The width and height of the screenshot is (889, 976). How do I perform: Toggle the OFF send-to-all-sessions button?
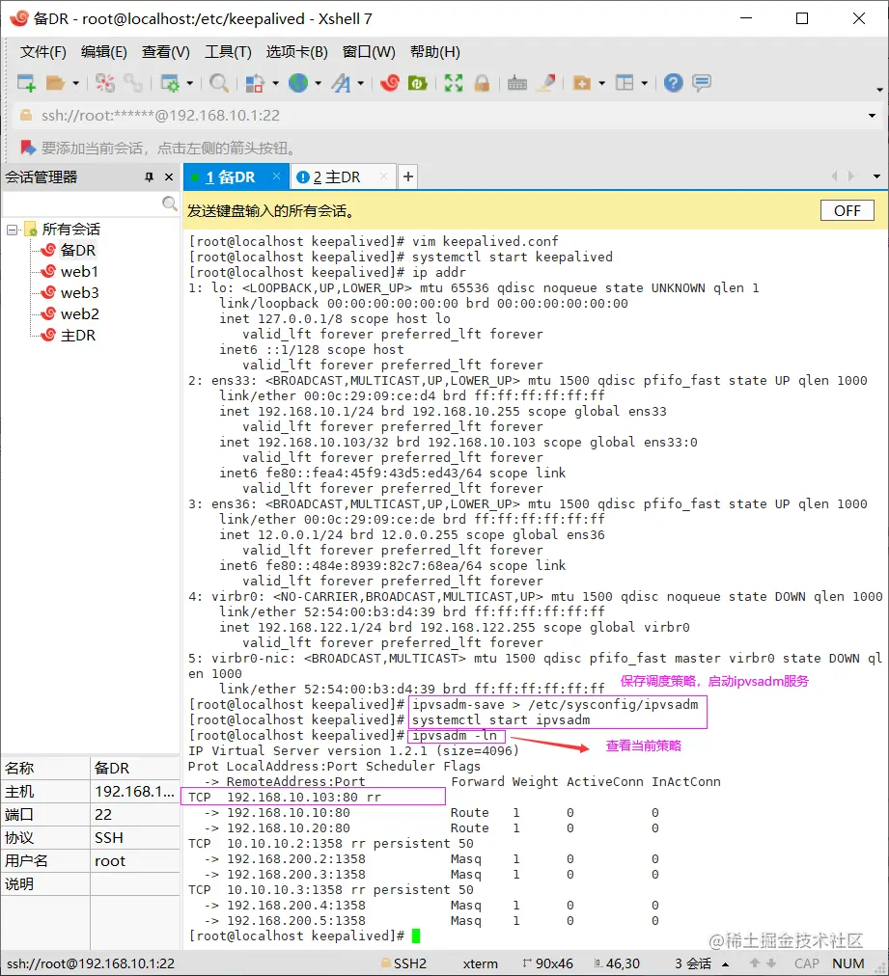tap(847, 211)
